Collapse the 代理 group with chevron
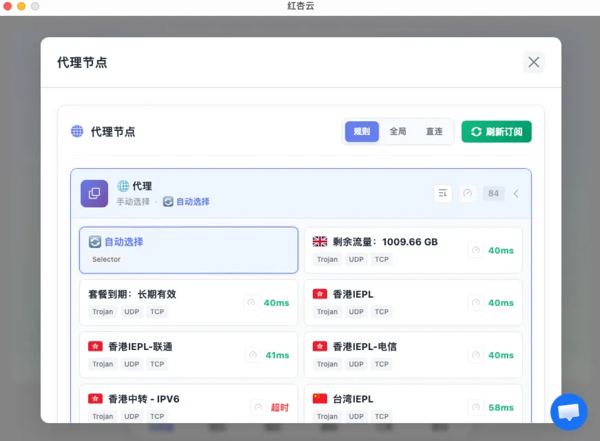The width and height of the screenshot is (600, 441). point(517,194)
